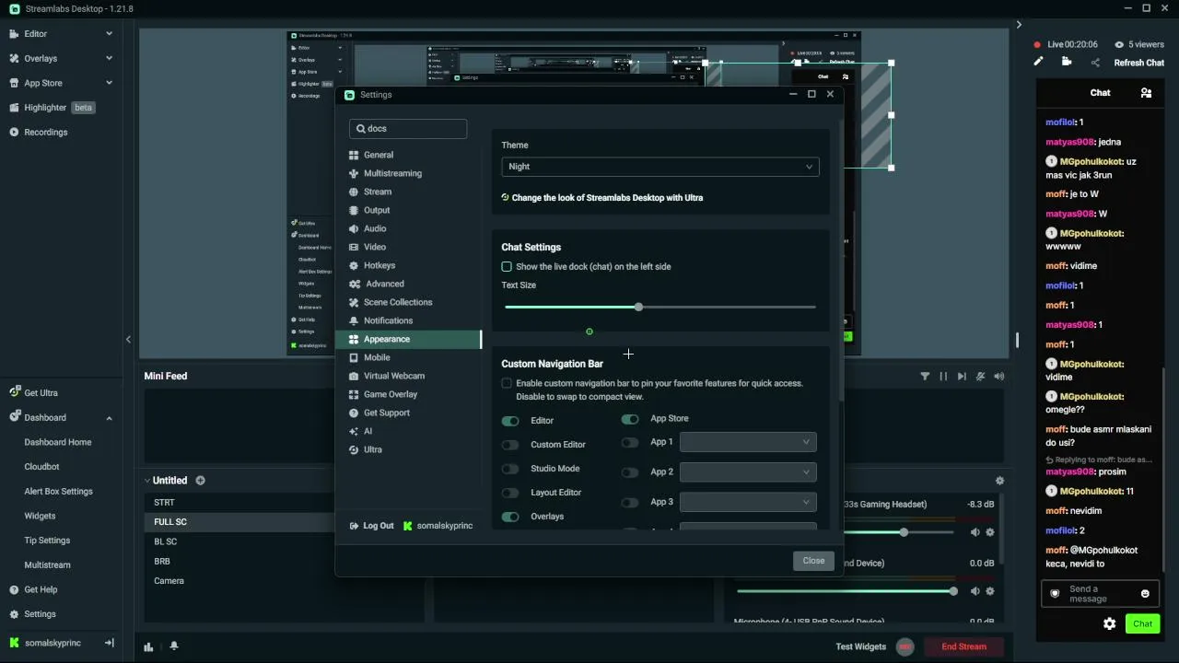Filter the Mini Feed events
Image resolution: width=1179 pixels, height=663 pixels.
click(925, 376)
